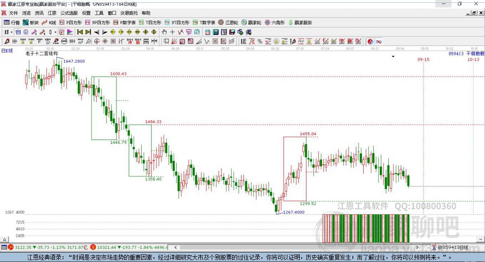This screenshot has height=262, width=485.
Task: Open the 江恩 menu
Action: pos(52,13)
